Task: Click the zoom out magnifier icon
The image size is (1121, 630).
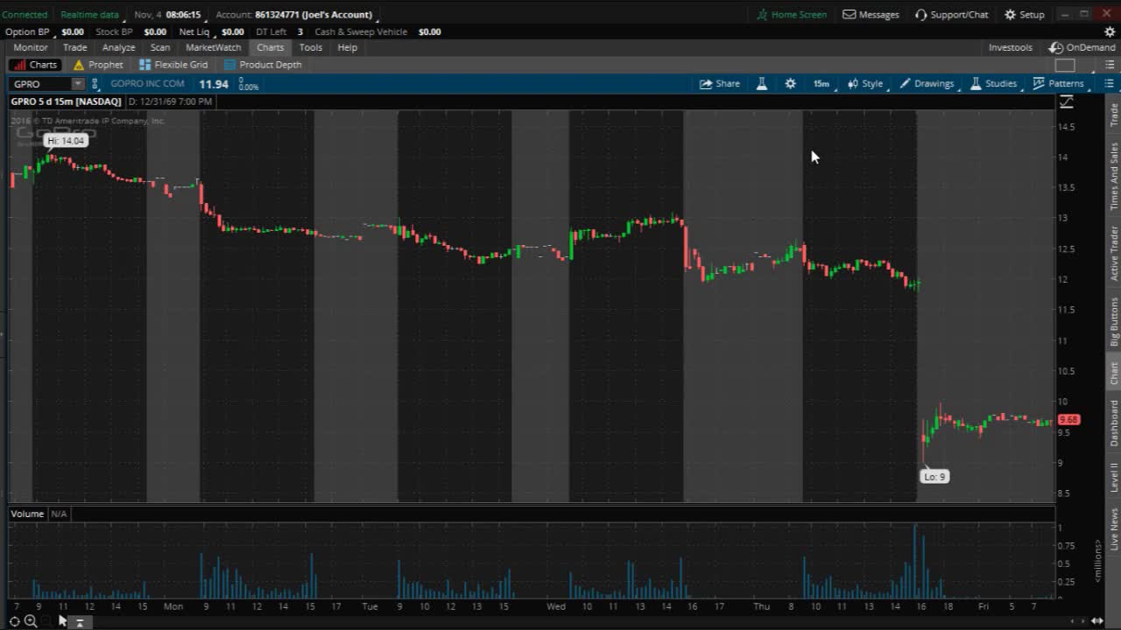Action: (31, 621)
